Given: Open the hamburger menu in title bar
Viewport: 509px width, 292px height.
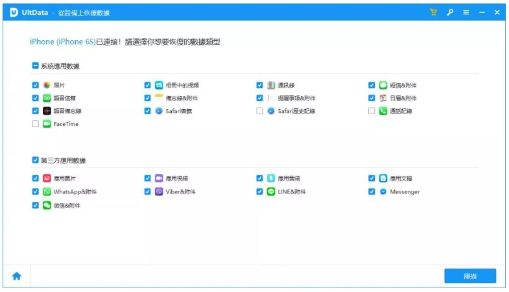Looking at the screenshot, I should pos(466,12).
